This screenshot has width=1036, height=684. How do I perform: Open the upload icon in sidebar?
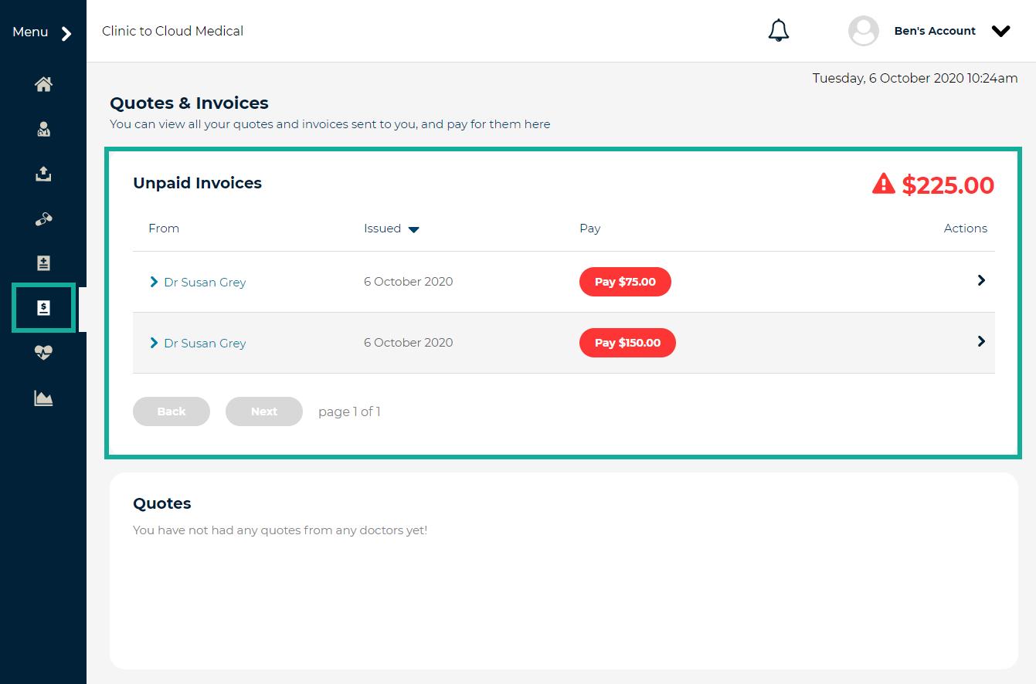pos(43,174)
